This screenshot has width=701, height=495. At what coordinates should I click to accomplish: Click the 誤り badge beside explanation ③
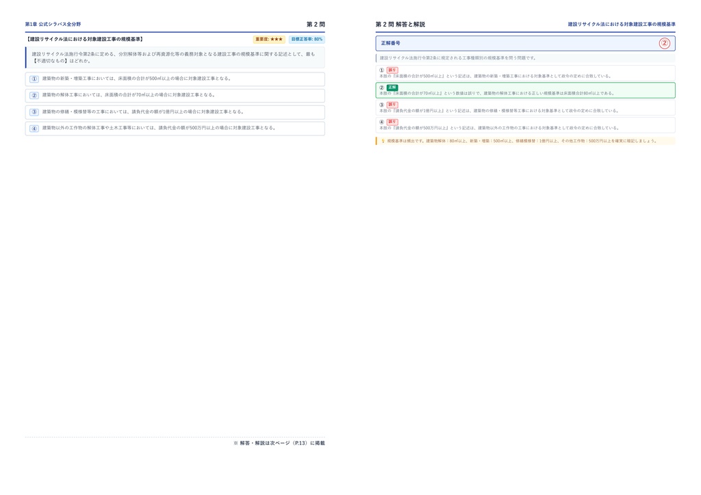(x=392, y=105)
